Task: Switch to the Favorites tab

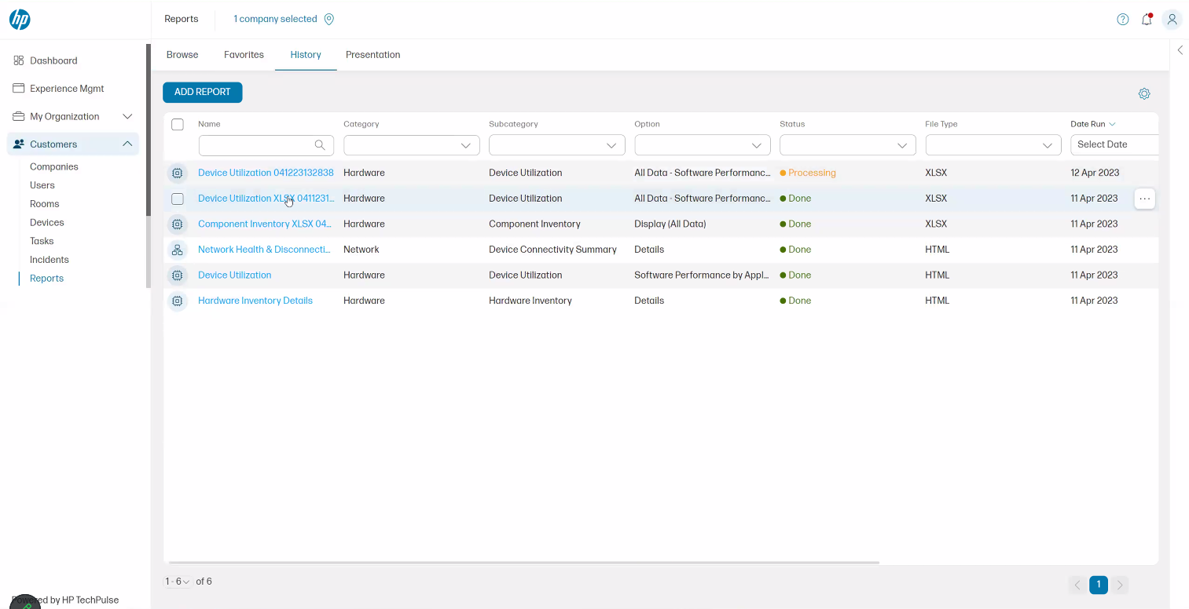Action: [244, 55]
